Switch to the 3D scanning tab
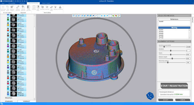194x105 pixels. tap(12, 3)
